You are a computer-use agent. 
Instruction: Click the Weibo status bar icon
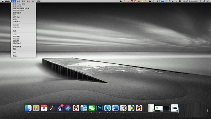[x=124, y=1]
